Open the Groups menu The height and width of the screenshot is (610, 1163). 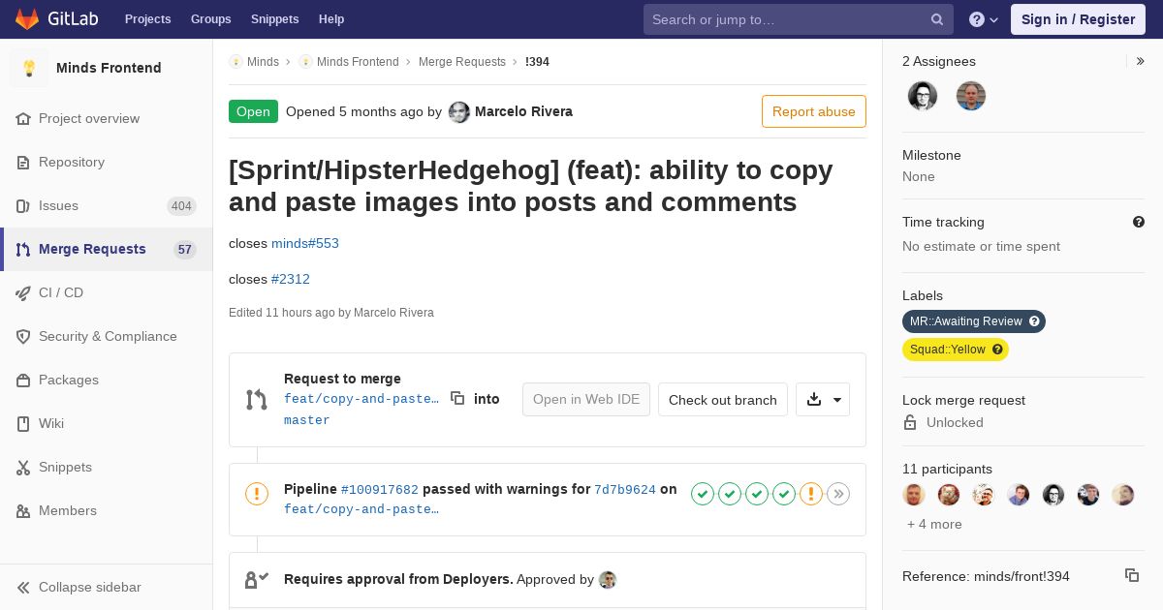click(x=210, y=19)
